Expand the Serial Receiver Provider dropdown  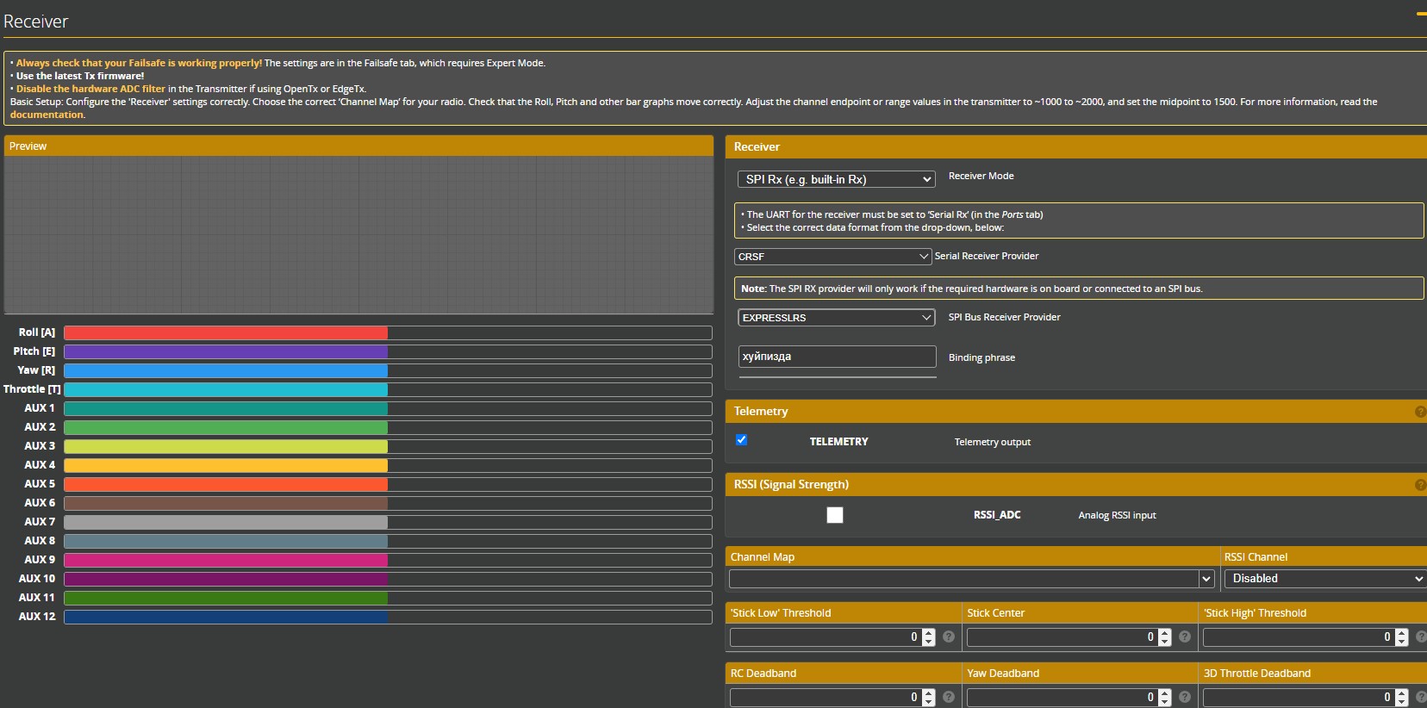tap(832, 257)
